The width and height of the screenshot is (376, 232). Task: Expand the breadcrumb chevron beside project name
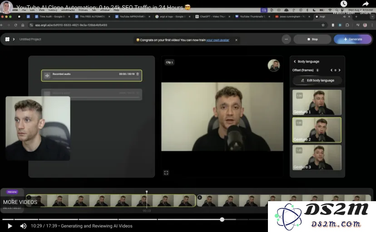click(x=14, y=39)
